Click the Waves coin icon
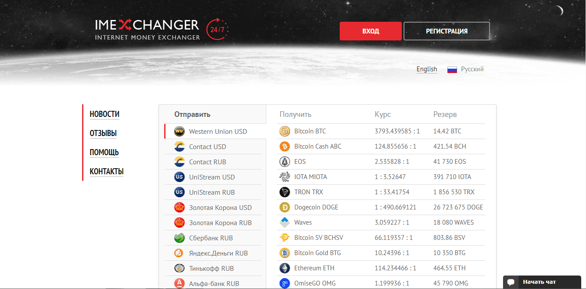The width and height of the screenshot is (586, 289). tap(285, 222)
